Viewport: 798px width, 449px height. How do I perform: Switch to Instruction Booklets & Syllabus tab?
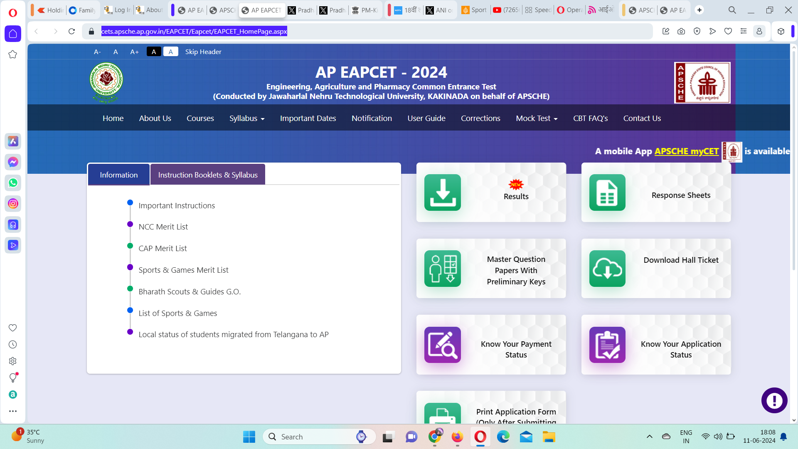coord(208,175)
